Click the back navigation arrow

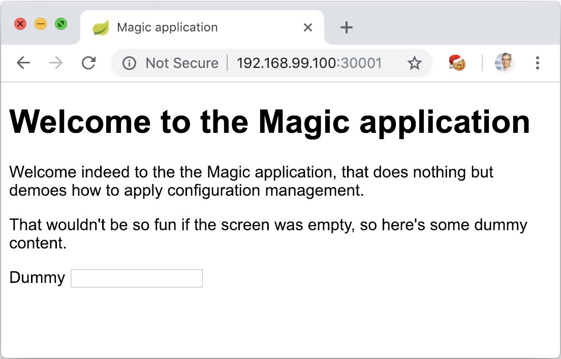point(23,63)
